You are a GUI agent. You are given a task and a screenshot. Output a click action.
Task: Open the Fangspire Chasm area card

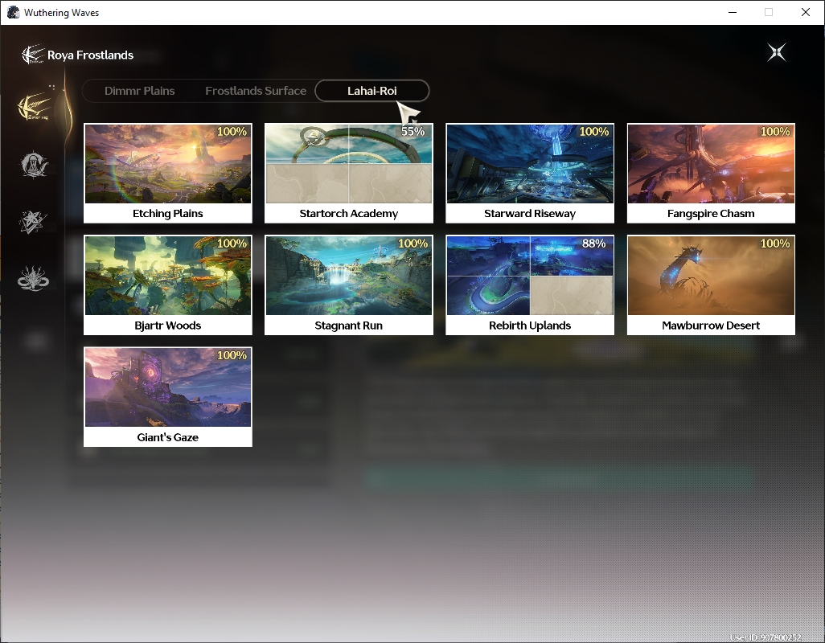click(711, 173)
